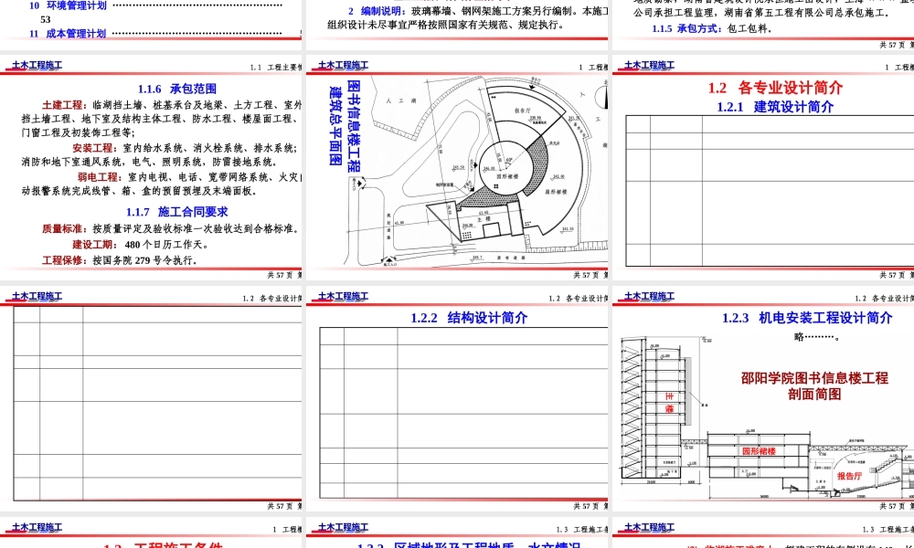
Task: Click the empty table under 1.2.2 结构设计简介
Action: [463, 413]
